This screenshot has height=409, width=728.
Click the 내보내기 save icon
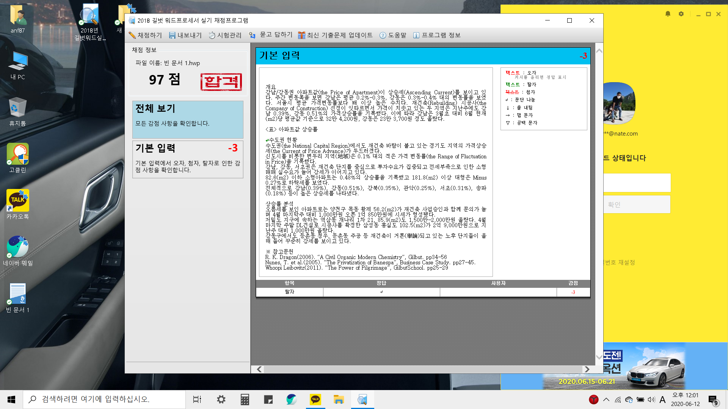(x=172, y=35)
